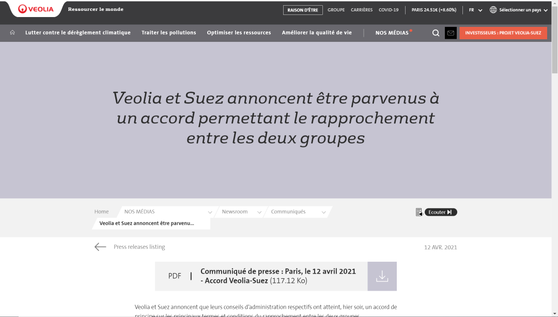
Task: Expand the Newsroom breadcrumb dropdown
Action: tap(259, 212)
